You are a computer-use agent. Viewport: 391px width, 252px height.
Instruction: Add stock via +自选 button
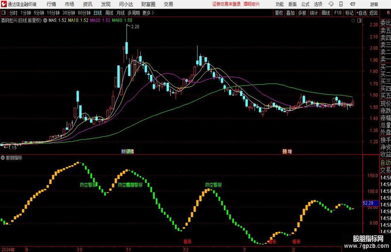pos(362,13)
